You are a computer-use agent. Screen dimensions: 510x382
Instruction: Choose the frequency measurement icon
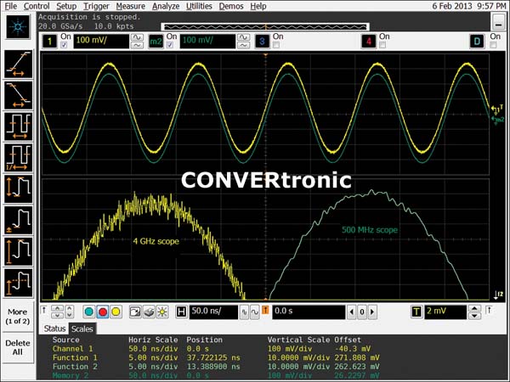(x=17, y=157)
